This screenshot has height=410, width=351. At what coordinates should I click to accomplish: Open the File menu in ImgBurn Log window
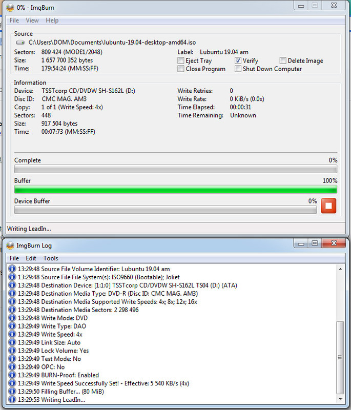[x=14, y=258]
